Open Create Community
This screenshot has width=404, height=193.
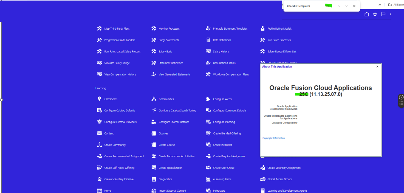pos(115,145)
